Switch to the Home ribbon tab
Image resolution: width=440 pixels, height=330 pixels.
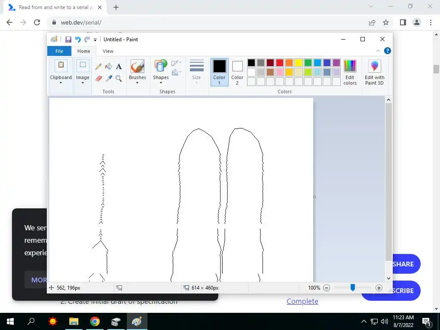coord(84,51)
